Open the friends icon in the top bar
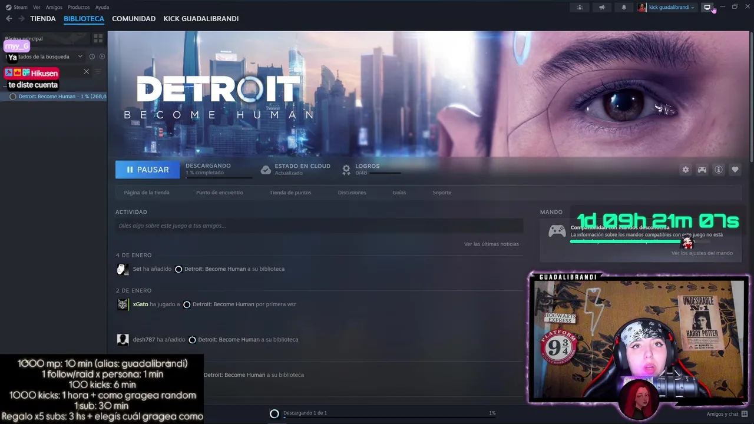Viewport: 754px width, 424px height. click(580, 7)
